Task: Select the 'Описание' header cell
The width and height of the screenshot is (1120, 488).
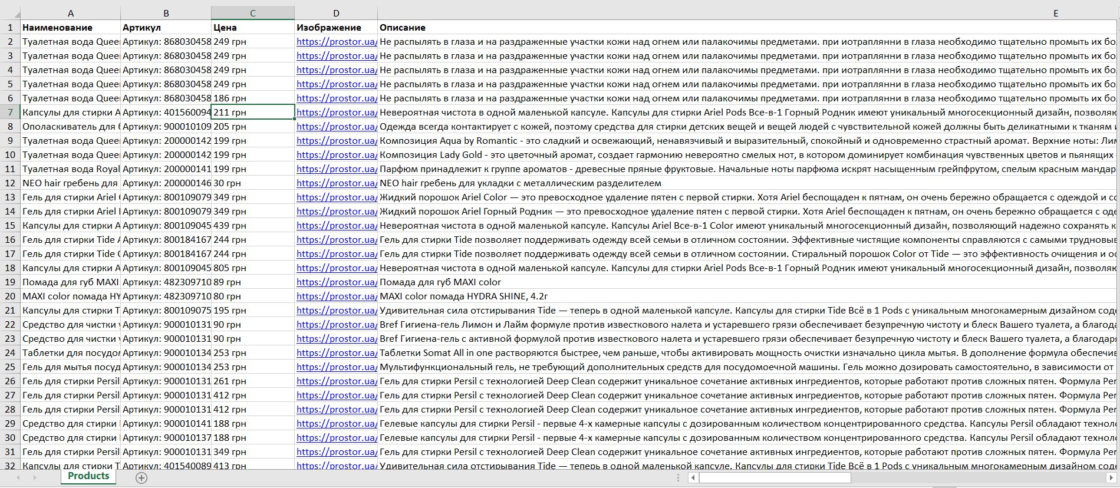Action: pos(747,27)
